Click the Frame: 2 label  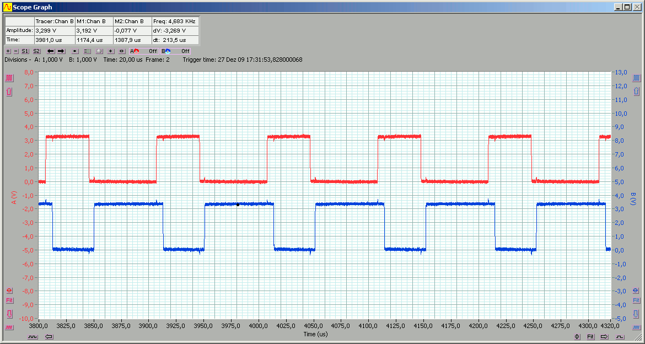(x=158, y=60)
